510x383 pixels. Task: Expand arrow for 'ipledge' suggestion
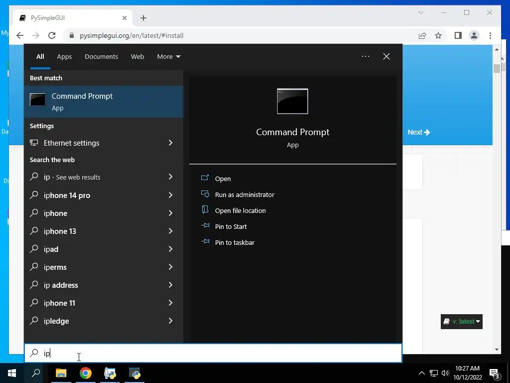[170, 321]
